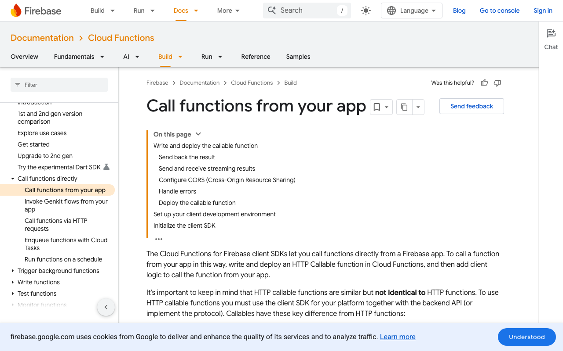Expand Trigger background functions section
Image resolution: width=563 pixels, height=351 pixels.
(13, 271)
